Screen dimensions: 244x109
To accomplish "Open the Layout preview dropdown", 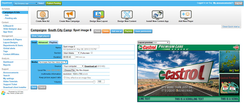I will pos(161,43).
